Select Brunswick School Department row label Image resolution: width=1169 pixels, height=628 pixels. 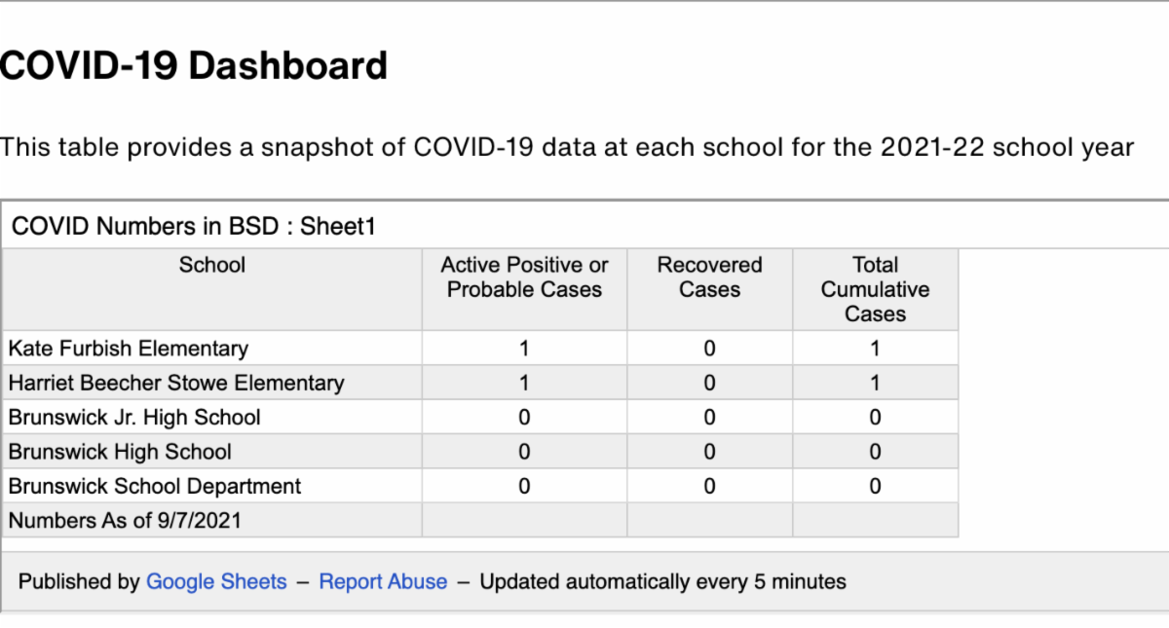tap(155, 487)
